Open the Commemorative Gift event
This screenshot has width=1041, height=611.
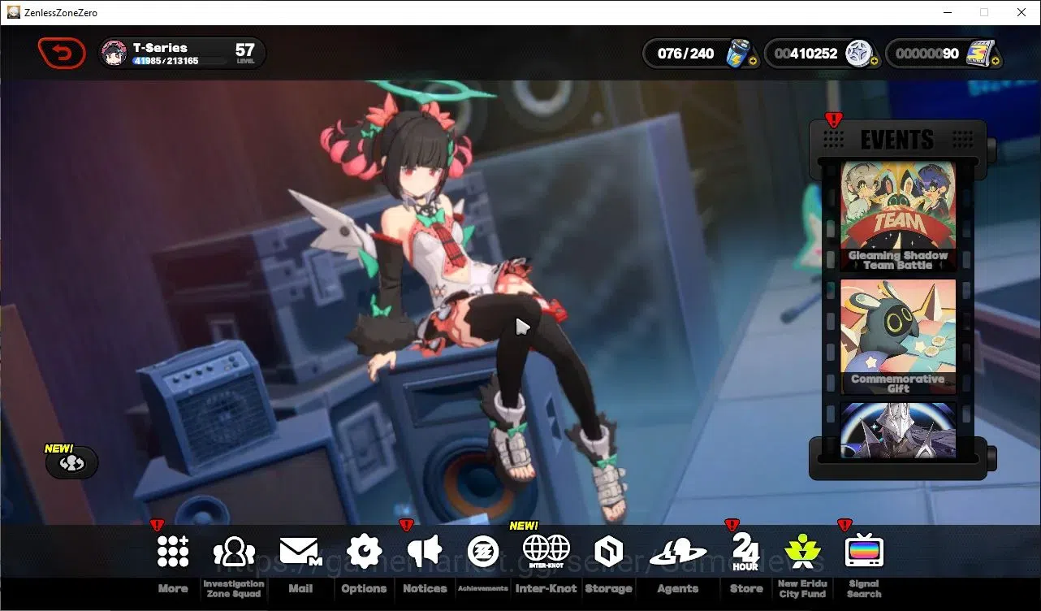pyautogui.click(x=898, y=337)
